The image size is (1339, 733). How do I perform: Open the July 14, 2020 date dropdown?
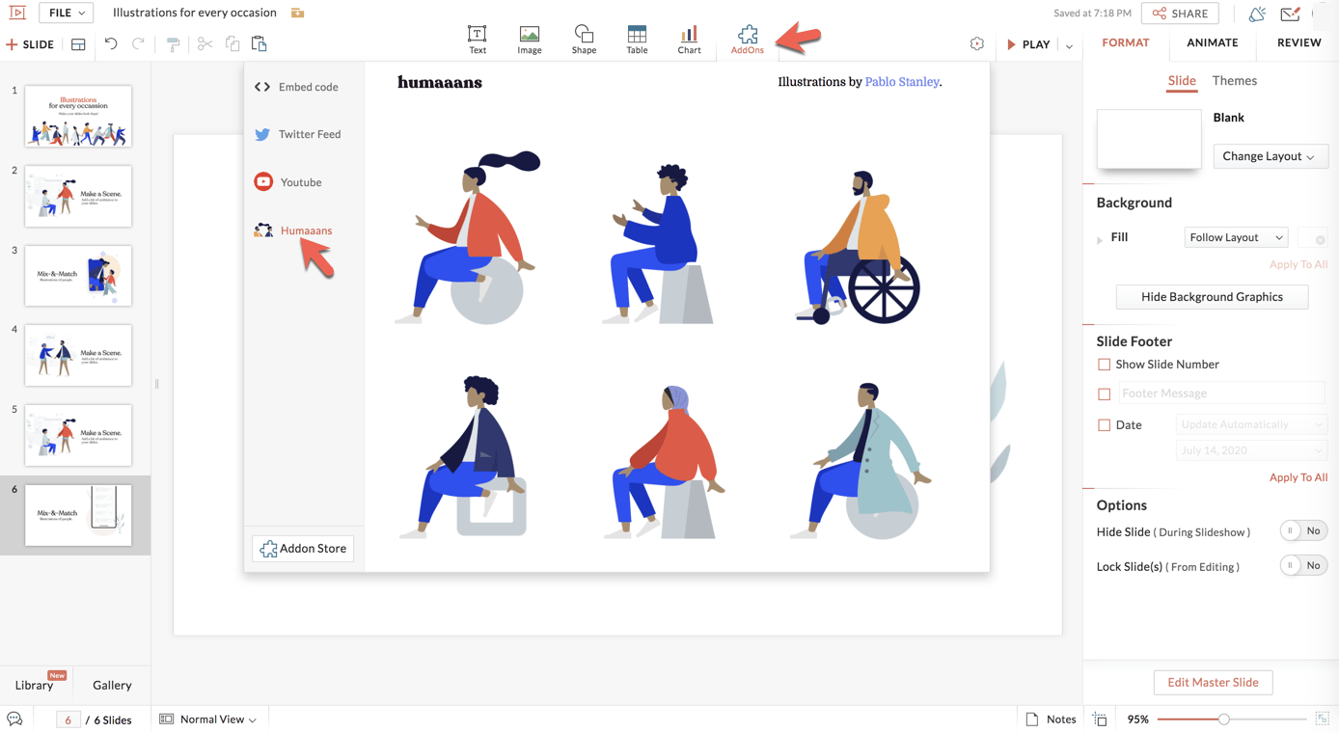(1251, 450)
